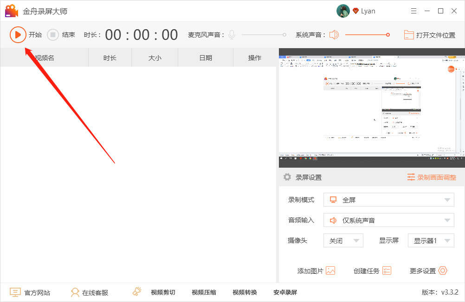Select the 视频名 column header
465x302 pixels.
[45, 58]
